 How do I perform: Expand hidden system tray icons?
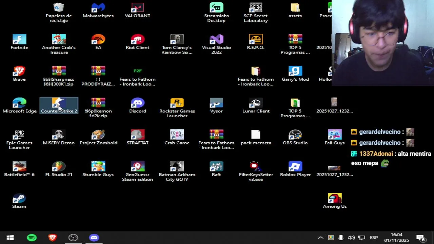click(320, 238)
